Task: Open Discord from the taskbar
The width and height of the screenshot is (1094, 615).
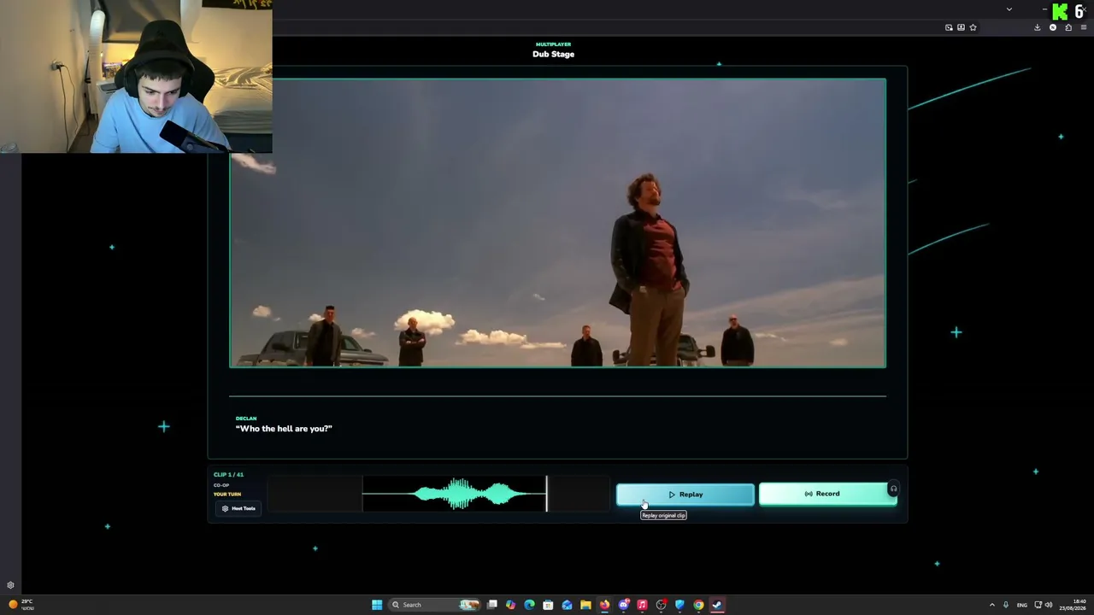Action: point(623,605)
